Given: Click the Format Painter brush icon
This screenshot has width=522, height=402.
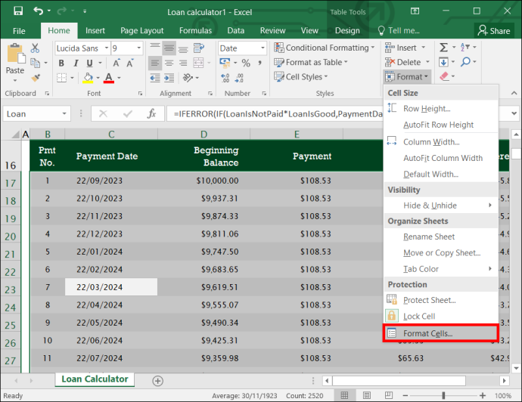Looking at the screenshot, I should (x=36, y=78).
